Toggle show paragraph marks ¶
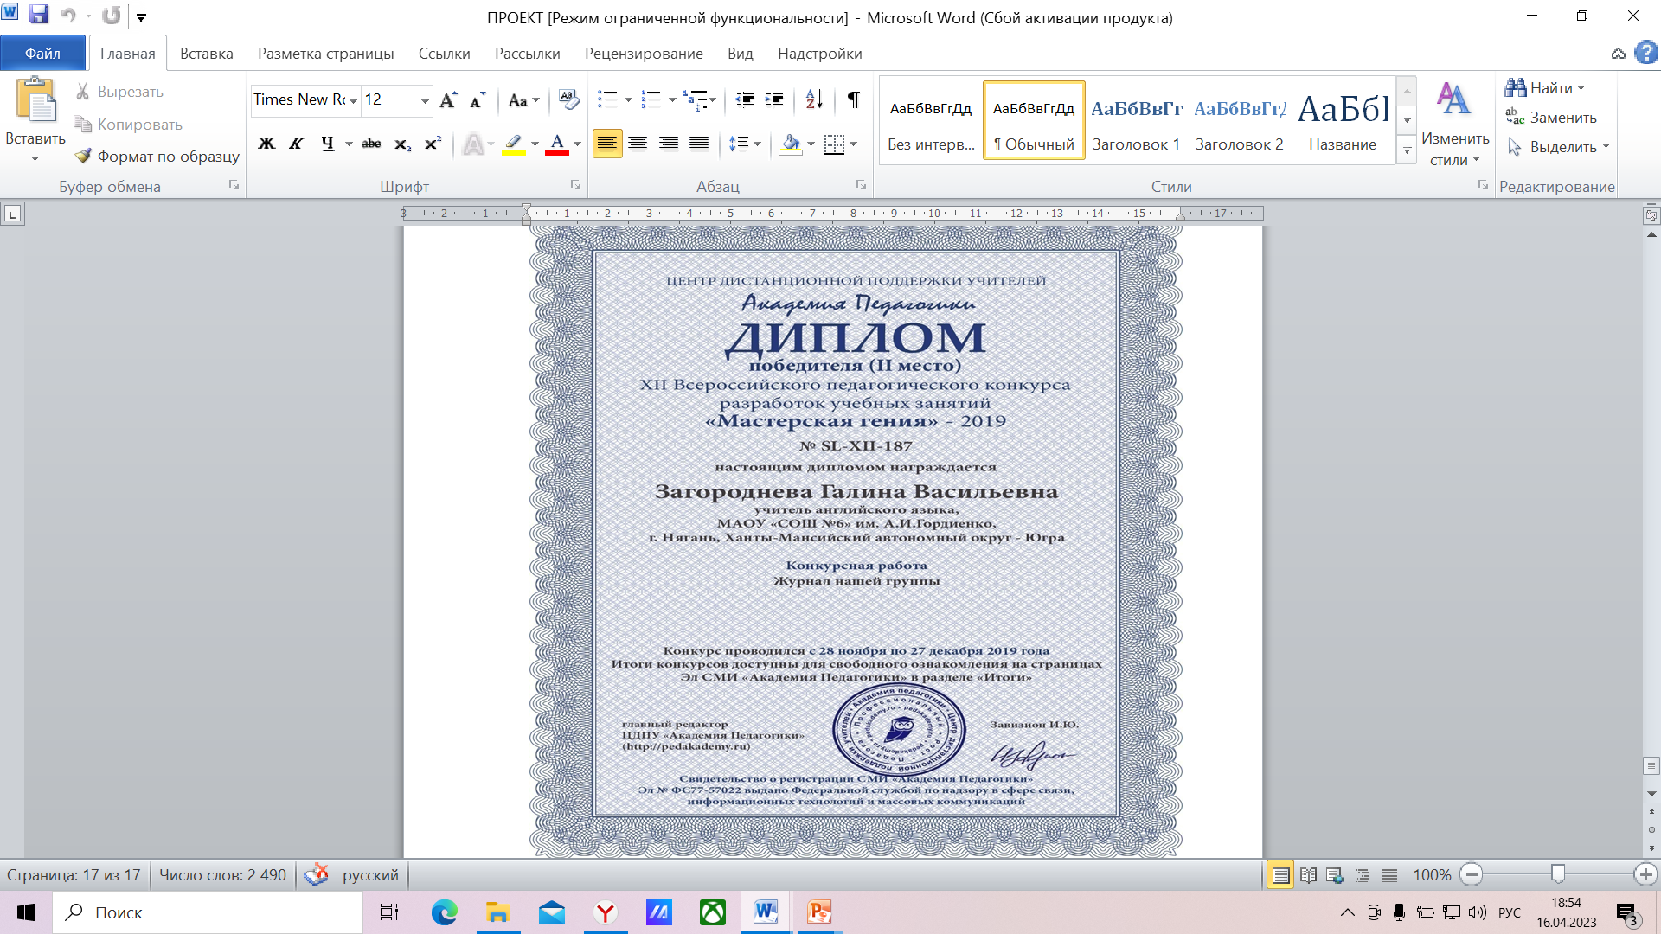Screen dimensions: 1661x934 [x=854, y=100]
